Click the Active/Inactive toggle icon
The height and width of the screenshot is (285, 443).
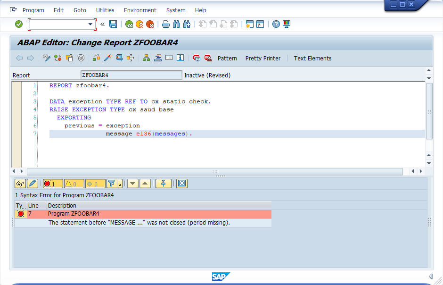click(x=58, y=58)
